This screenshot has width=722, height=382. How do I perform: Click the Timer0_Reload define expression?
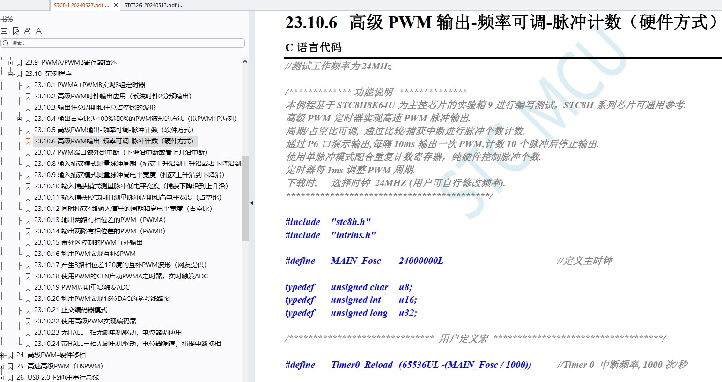tap(465, 365)
